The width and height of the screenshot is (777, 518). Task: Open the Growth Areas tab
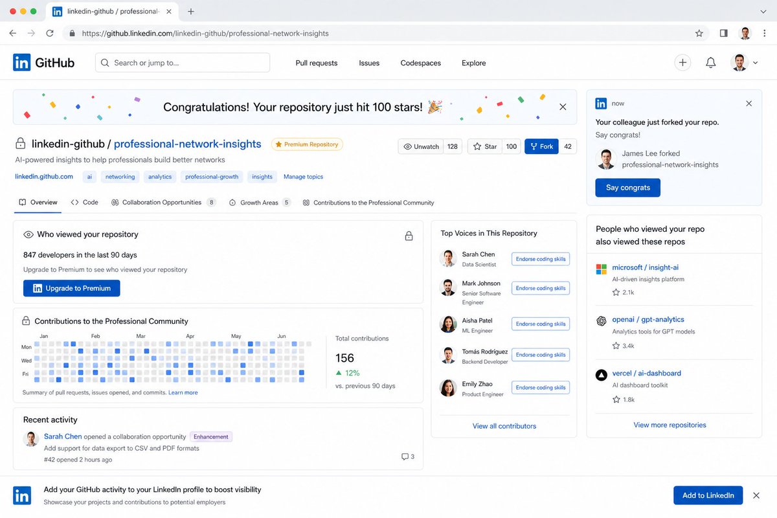click(x=260, y=202)
